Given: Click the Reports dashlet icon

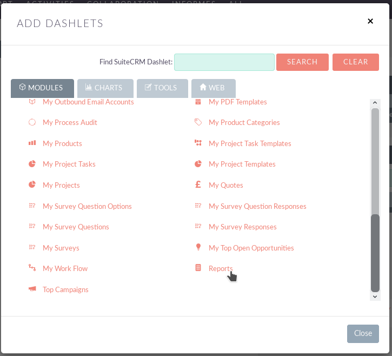Looking at the screenshot, I should tap(198, 268).
